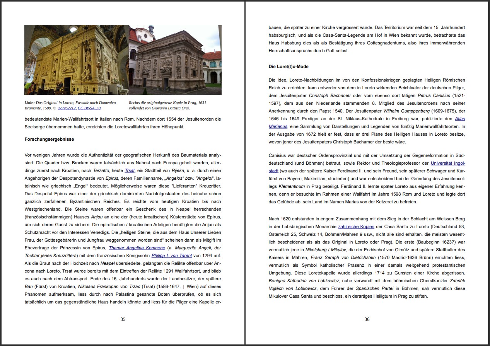Click page number 35
Screen dimensions: 490x346
(x=123, y=319)
